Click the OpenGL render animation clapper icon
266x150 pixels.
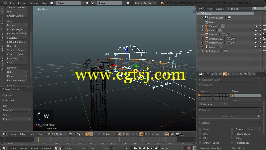tap(182, 134)
